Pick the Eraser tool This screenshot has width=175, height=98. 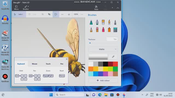(x=97, y=30)
